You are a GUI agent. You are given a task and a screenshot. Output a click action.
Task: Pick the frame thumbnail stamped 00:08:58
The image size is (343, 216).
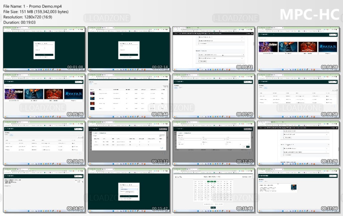pos(298,96)
